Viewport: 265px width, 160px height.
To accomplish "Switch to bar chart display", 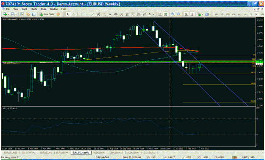I will (x=159, y=14).
